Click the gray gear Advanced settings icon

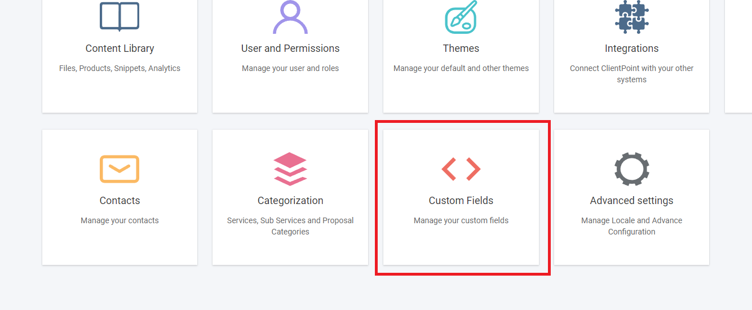[632, 169]
